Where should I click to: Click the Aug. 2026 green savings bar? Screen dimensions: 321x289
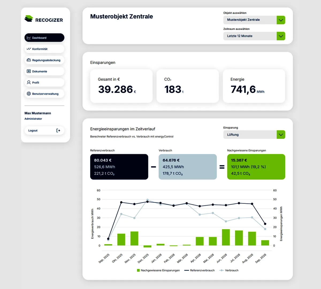[x=252, y=238]
